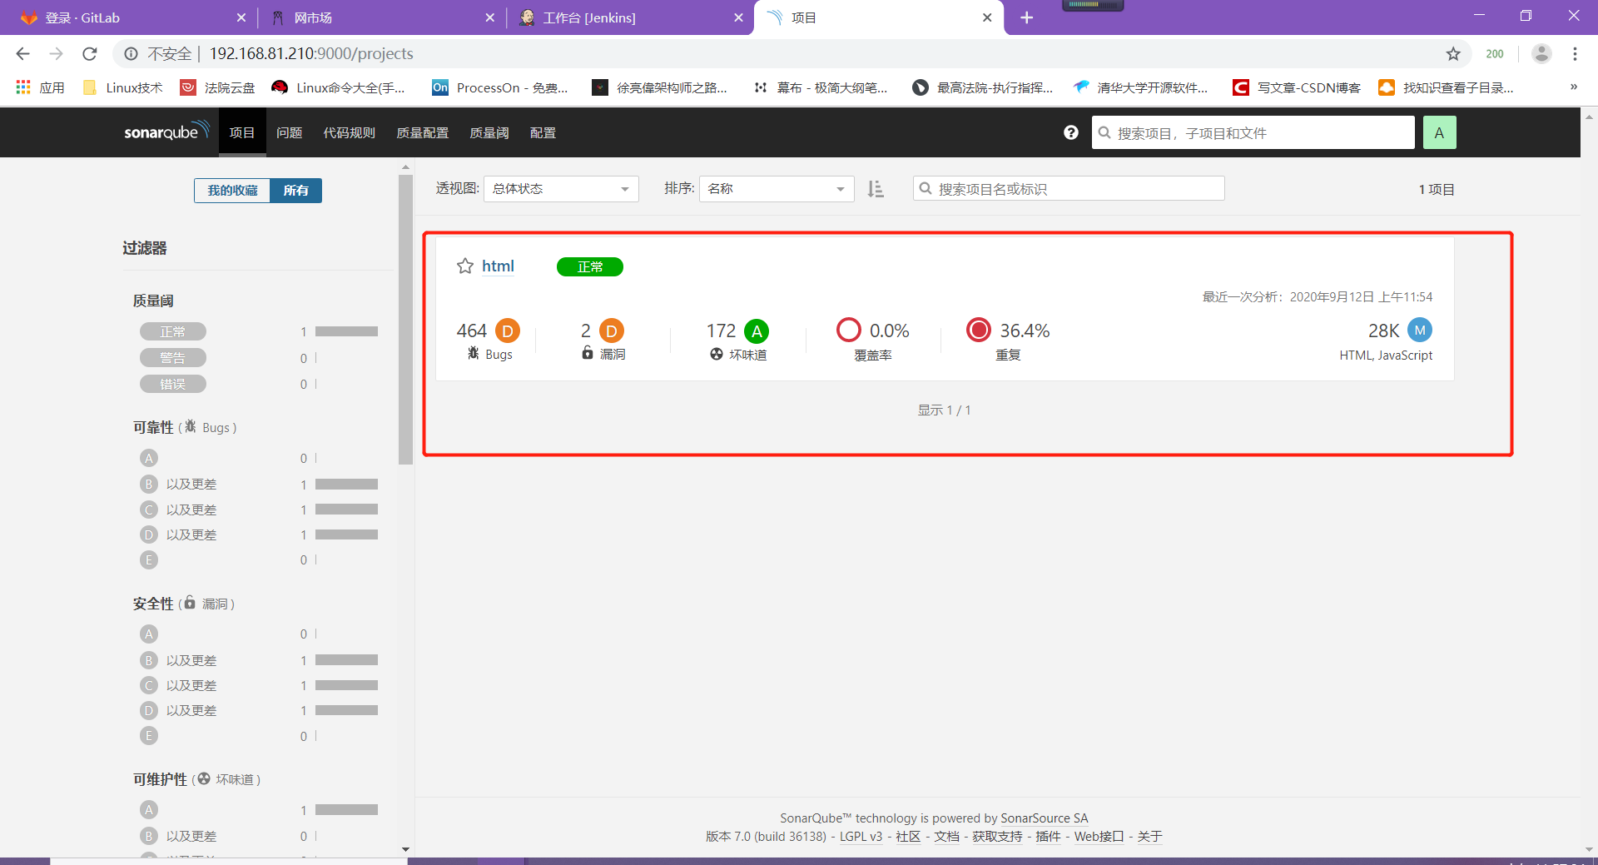The width and height of the screenshot is (1598, 865).
Task: Filter reliability by rating A
Action: [x=149, y=458]
